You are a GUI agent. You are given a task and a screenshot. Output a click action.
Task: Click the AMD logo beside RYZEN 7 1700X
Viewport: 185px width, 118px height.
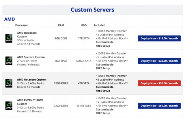(9, 106)
